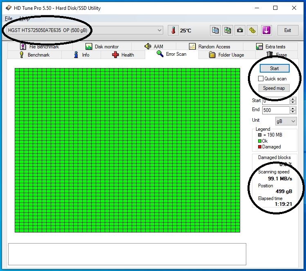
Task: Open the Info tab
Action: tap(81, 55)
